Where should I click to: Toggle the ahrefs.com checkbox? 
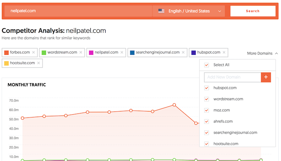pos(206,121)
